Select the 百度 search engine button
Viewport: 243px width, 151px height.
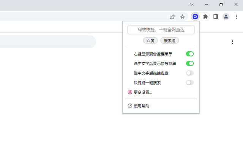(150, 40)
